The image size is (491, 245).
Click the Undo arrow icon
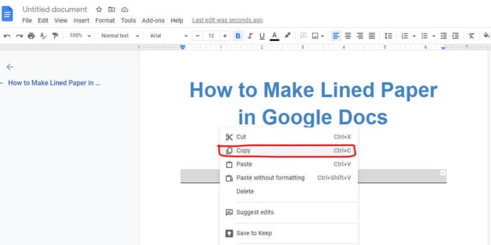coord(7,36)
